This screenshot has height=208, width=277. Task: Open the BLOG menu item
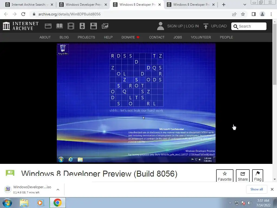(64, 37)
